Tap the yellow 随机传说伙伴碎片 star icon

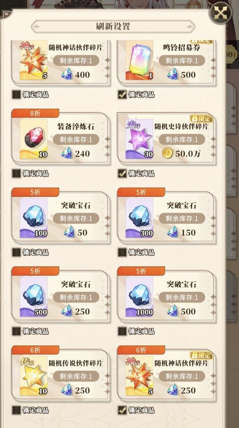click(x=33, y=376)
